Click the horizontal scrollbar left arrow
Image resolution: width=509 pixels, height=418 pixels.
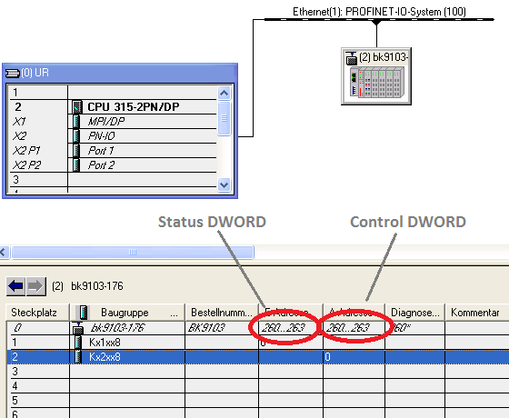[4, 253]
